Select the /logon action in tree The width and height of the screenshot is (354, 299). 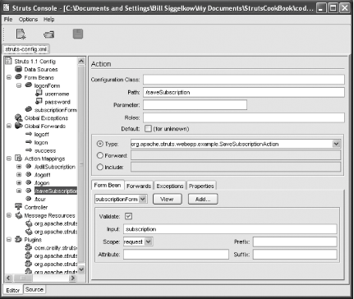(x=42, y=182)
